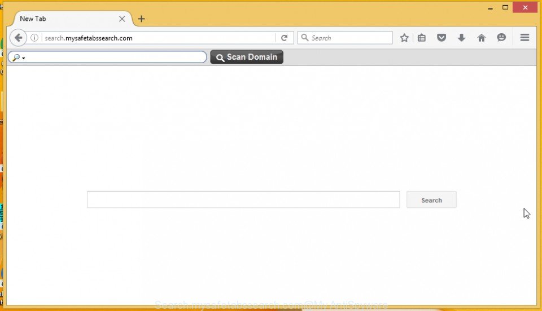This screenshot has height=311, width=542.
Task: Click the page Search button
Action: tap(431, 199)
